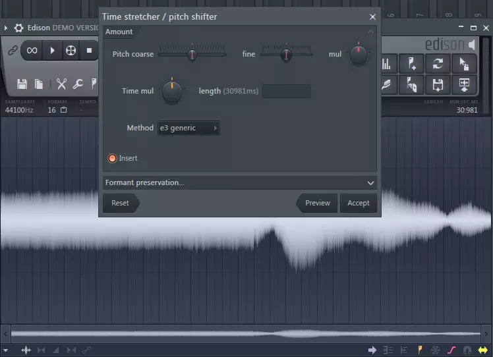This screenshot has height=357, width=493.
Task: Click the Pitch coarse slider handle
Action: coord(192,55)
